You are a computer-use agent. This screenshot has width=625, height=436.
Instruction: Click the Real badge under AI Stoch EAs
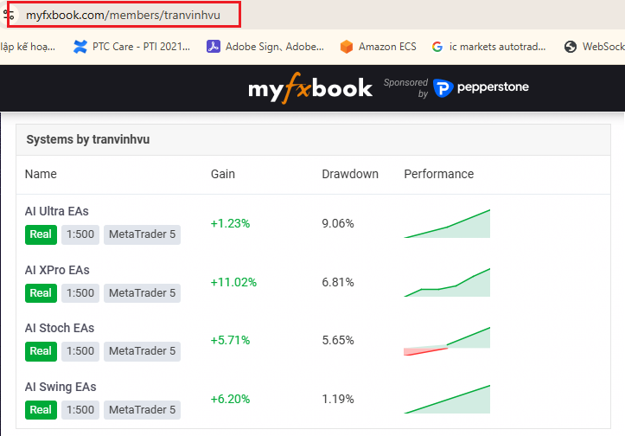click(x=41, y=351)
